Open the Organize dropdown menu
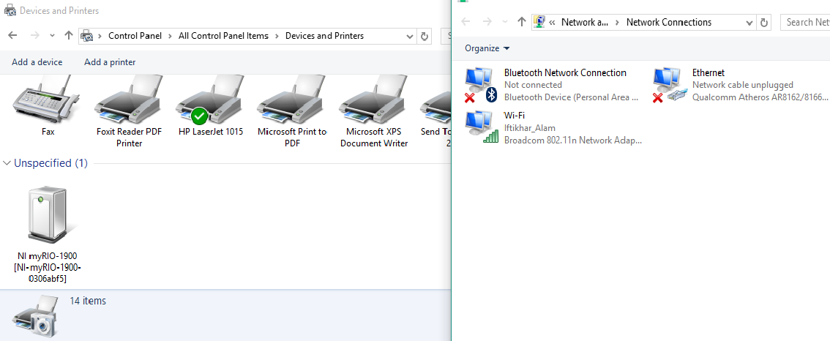The height and width of the screenshot is (341, 830). 487,48
